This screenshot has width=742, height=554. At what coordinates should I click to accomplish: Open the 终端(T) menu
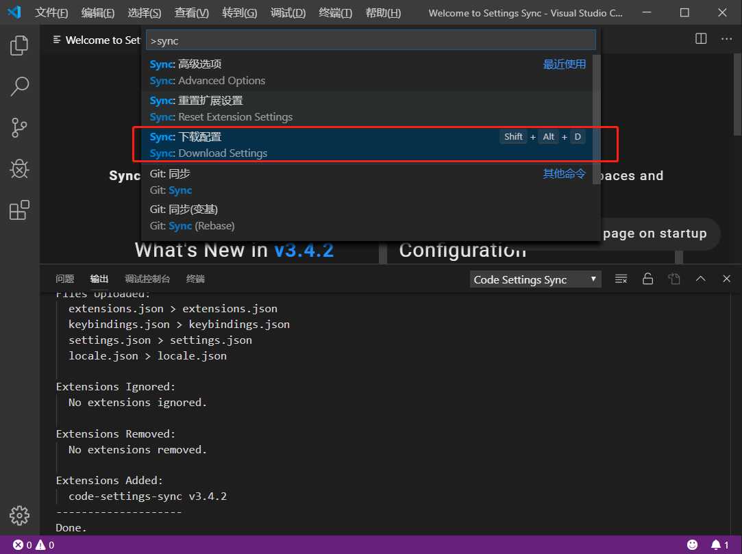(x=336, y=13)
